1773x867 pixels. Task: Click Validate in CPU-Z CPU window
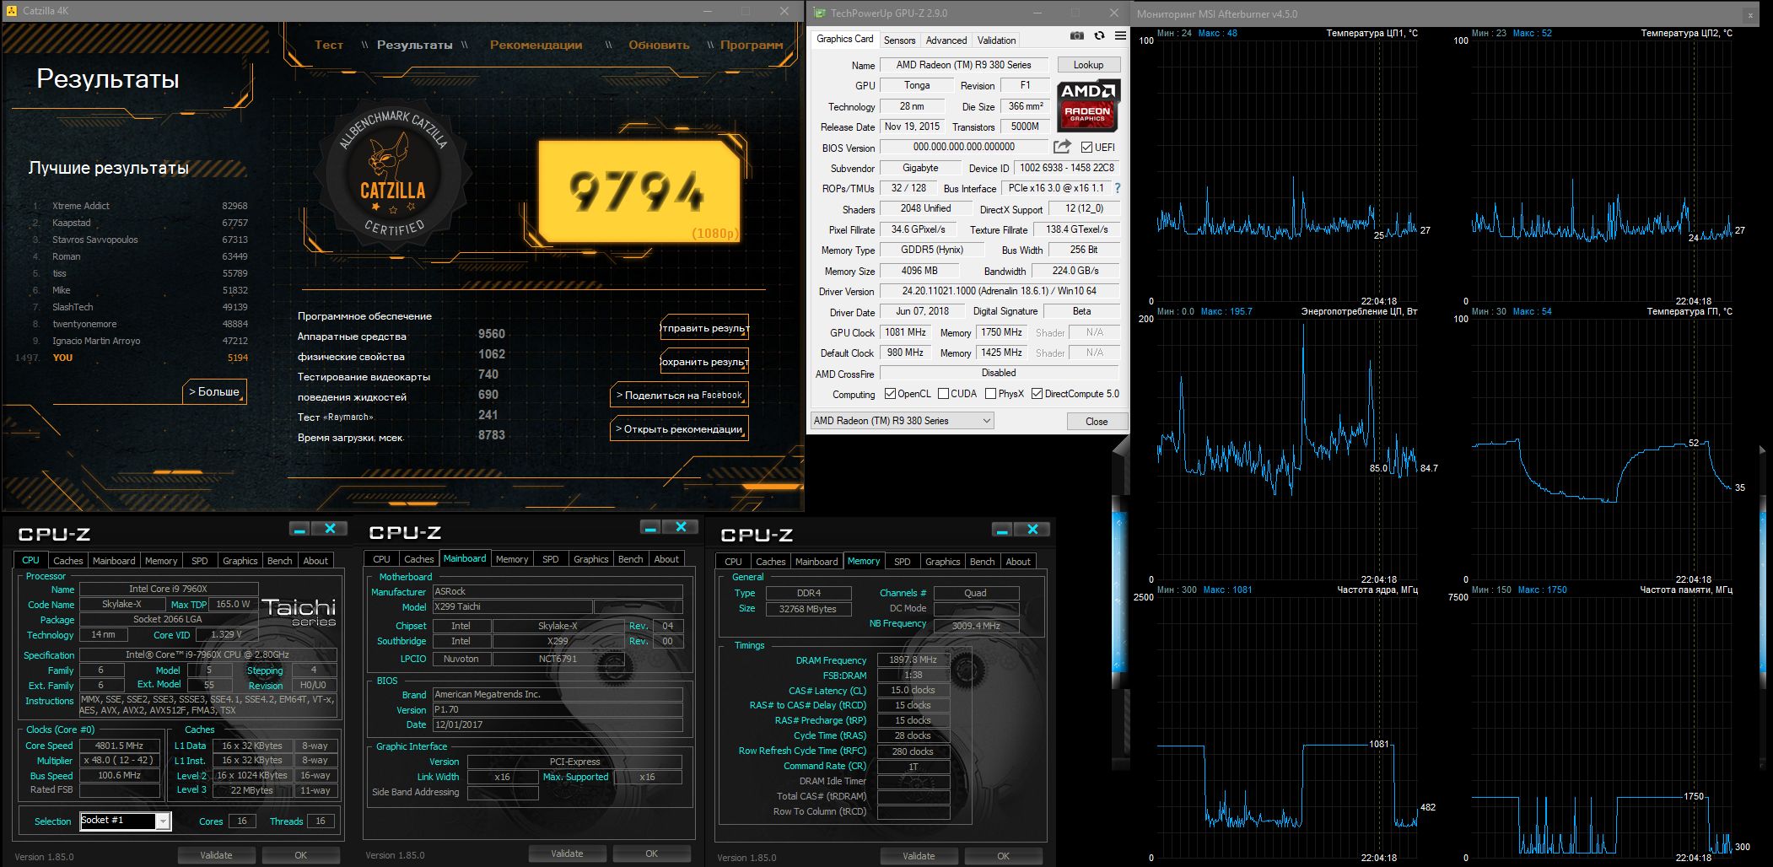(x=216, y=855)
